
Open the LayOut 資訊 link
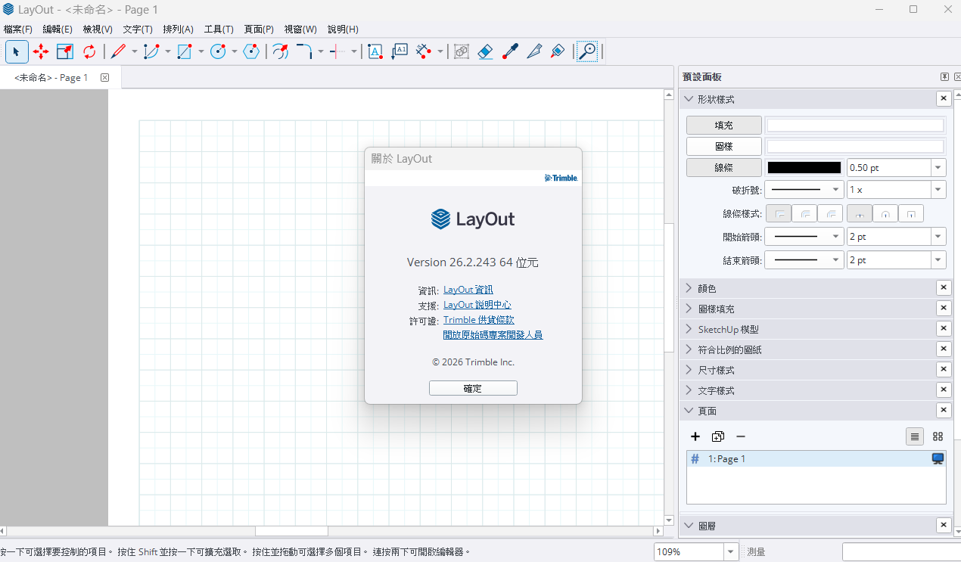(x=468, y=290)
